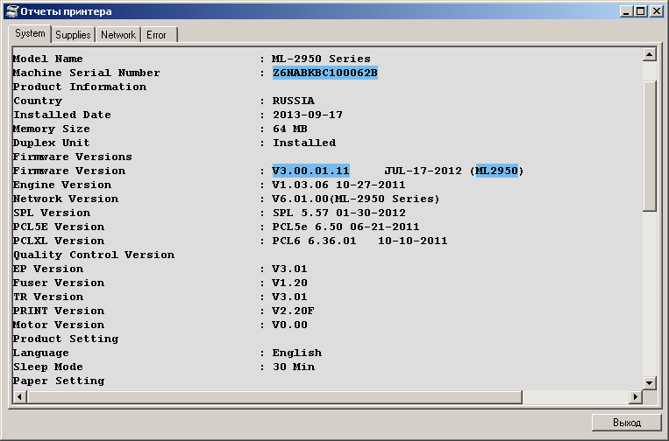Click the vertical scrollbar thumb
669x441 pixels.
click(650, 144)
